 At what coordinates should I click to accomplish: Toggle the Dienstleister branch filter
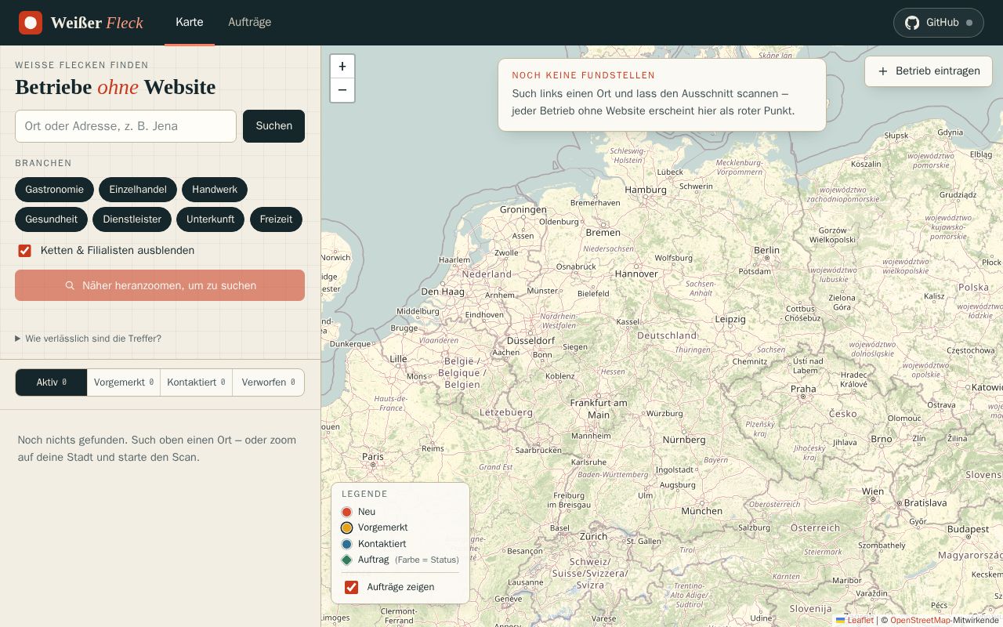tap(132, 219)
